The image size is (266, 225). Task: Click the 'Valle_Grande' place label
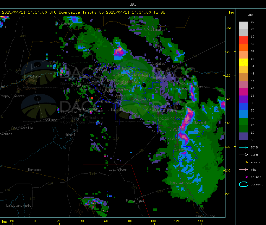(88, 109)
